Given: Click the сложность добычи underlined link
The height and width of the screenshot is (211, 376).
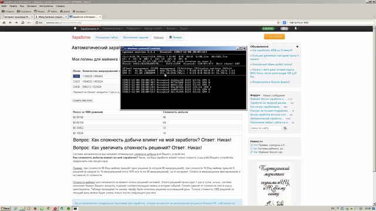Looking at the screenshot, I should (145, 154).
